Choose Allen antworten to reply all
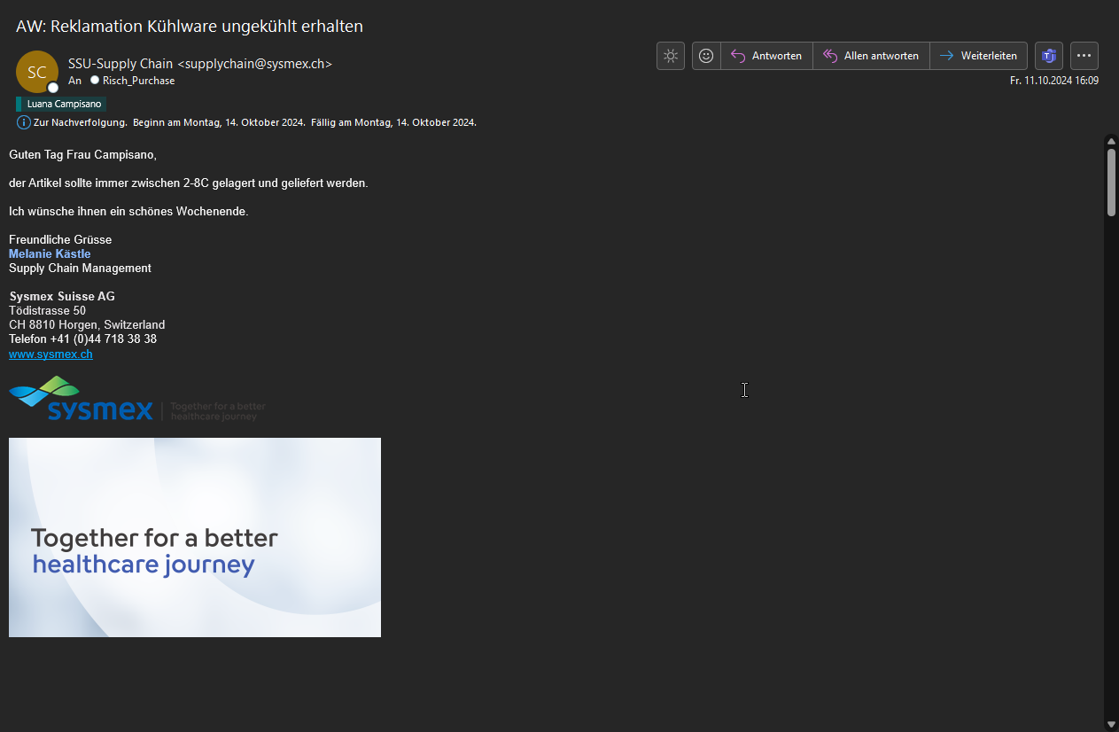Image resolution: width=1119 pixels, height=732 pixels. point(871,56)
